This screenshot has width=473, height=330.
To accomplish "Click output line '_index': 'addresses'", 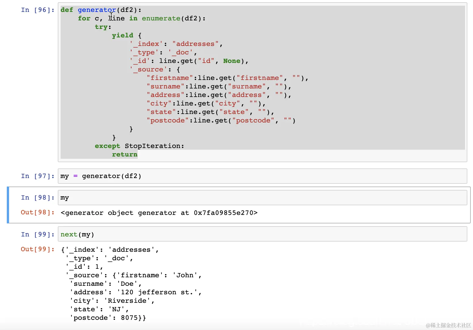I will pyautogui.click(x=110, y=250).
